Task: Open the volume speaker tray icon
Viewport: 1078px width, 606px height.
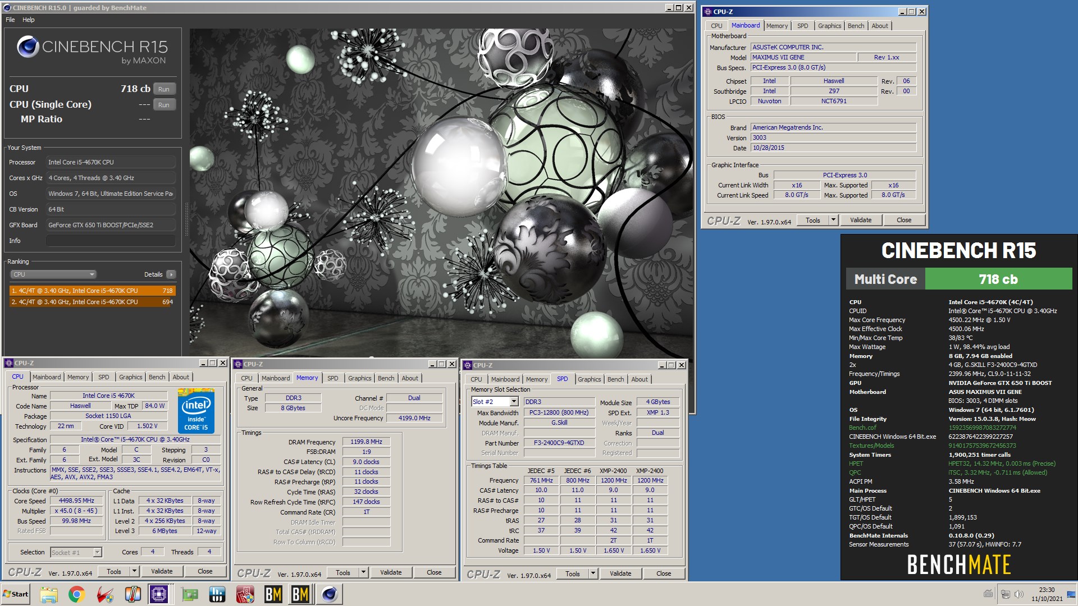Action: pyautogui.click(x=1019, y=594)
